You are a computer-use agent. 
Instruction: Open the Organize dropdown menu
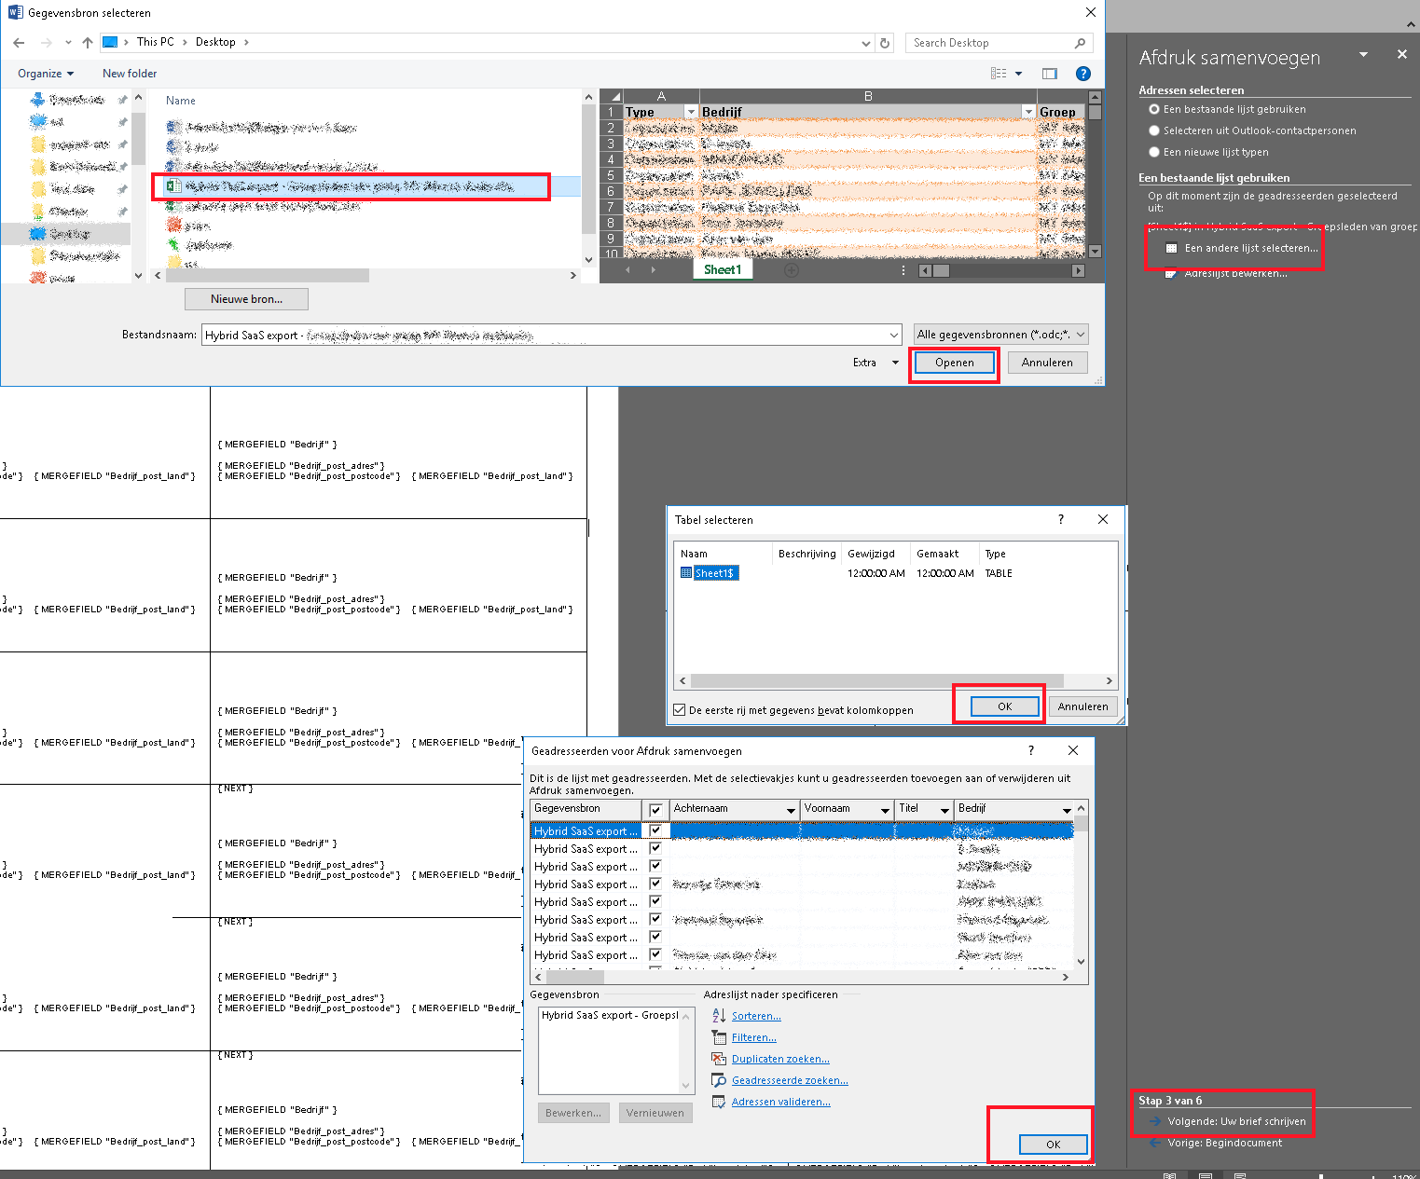pyautogui.click(x=46, y=74)
